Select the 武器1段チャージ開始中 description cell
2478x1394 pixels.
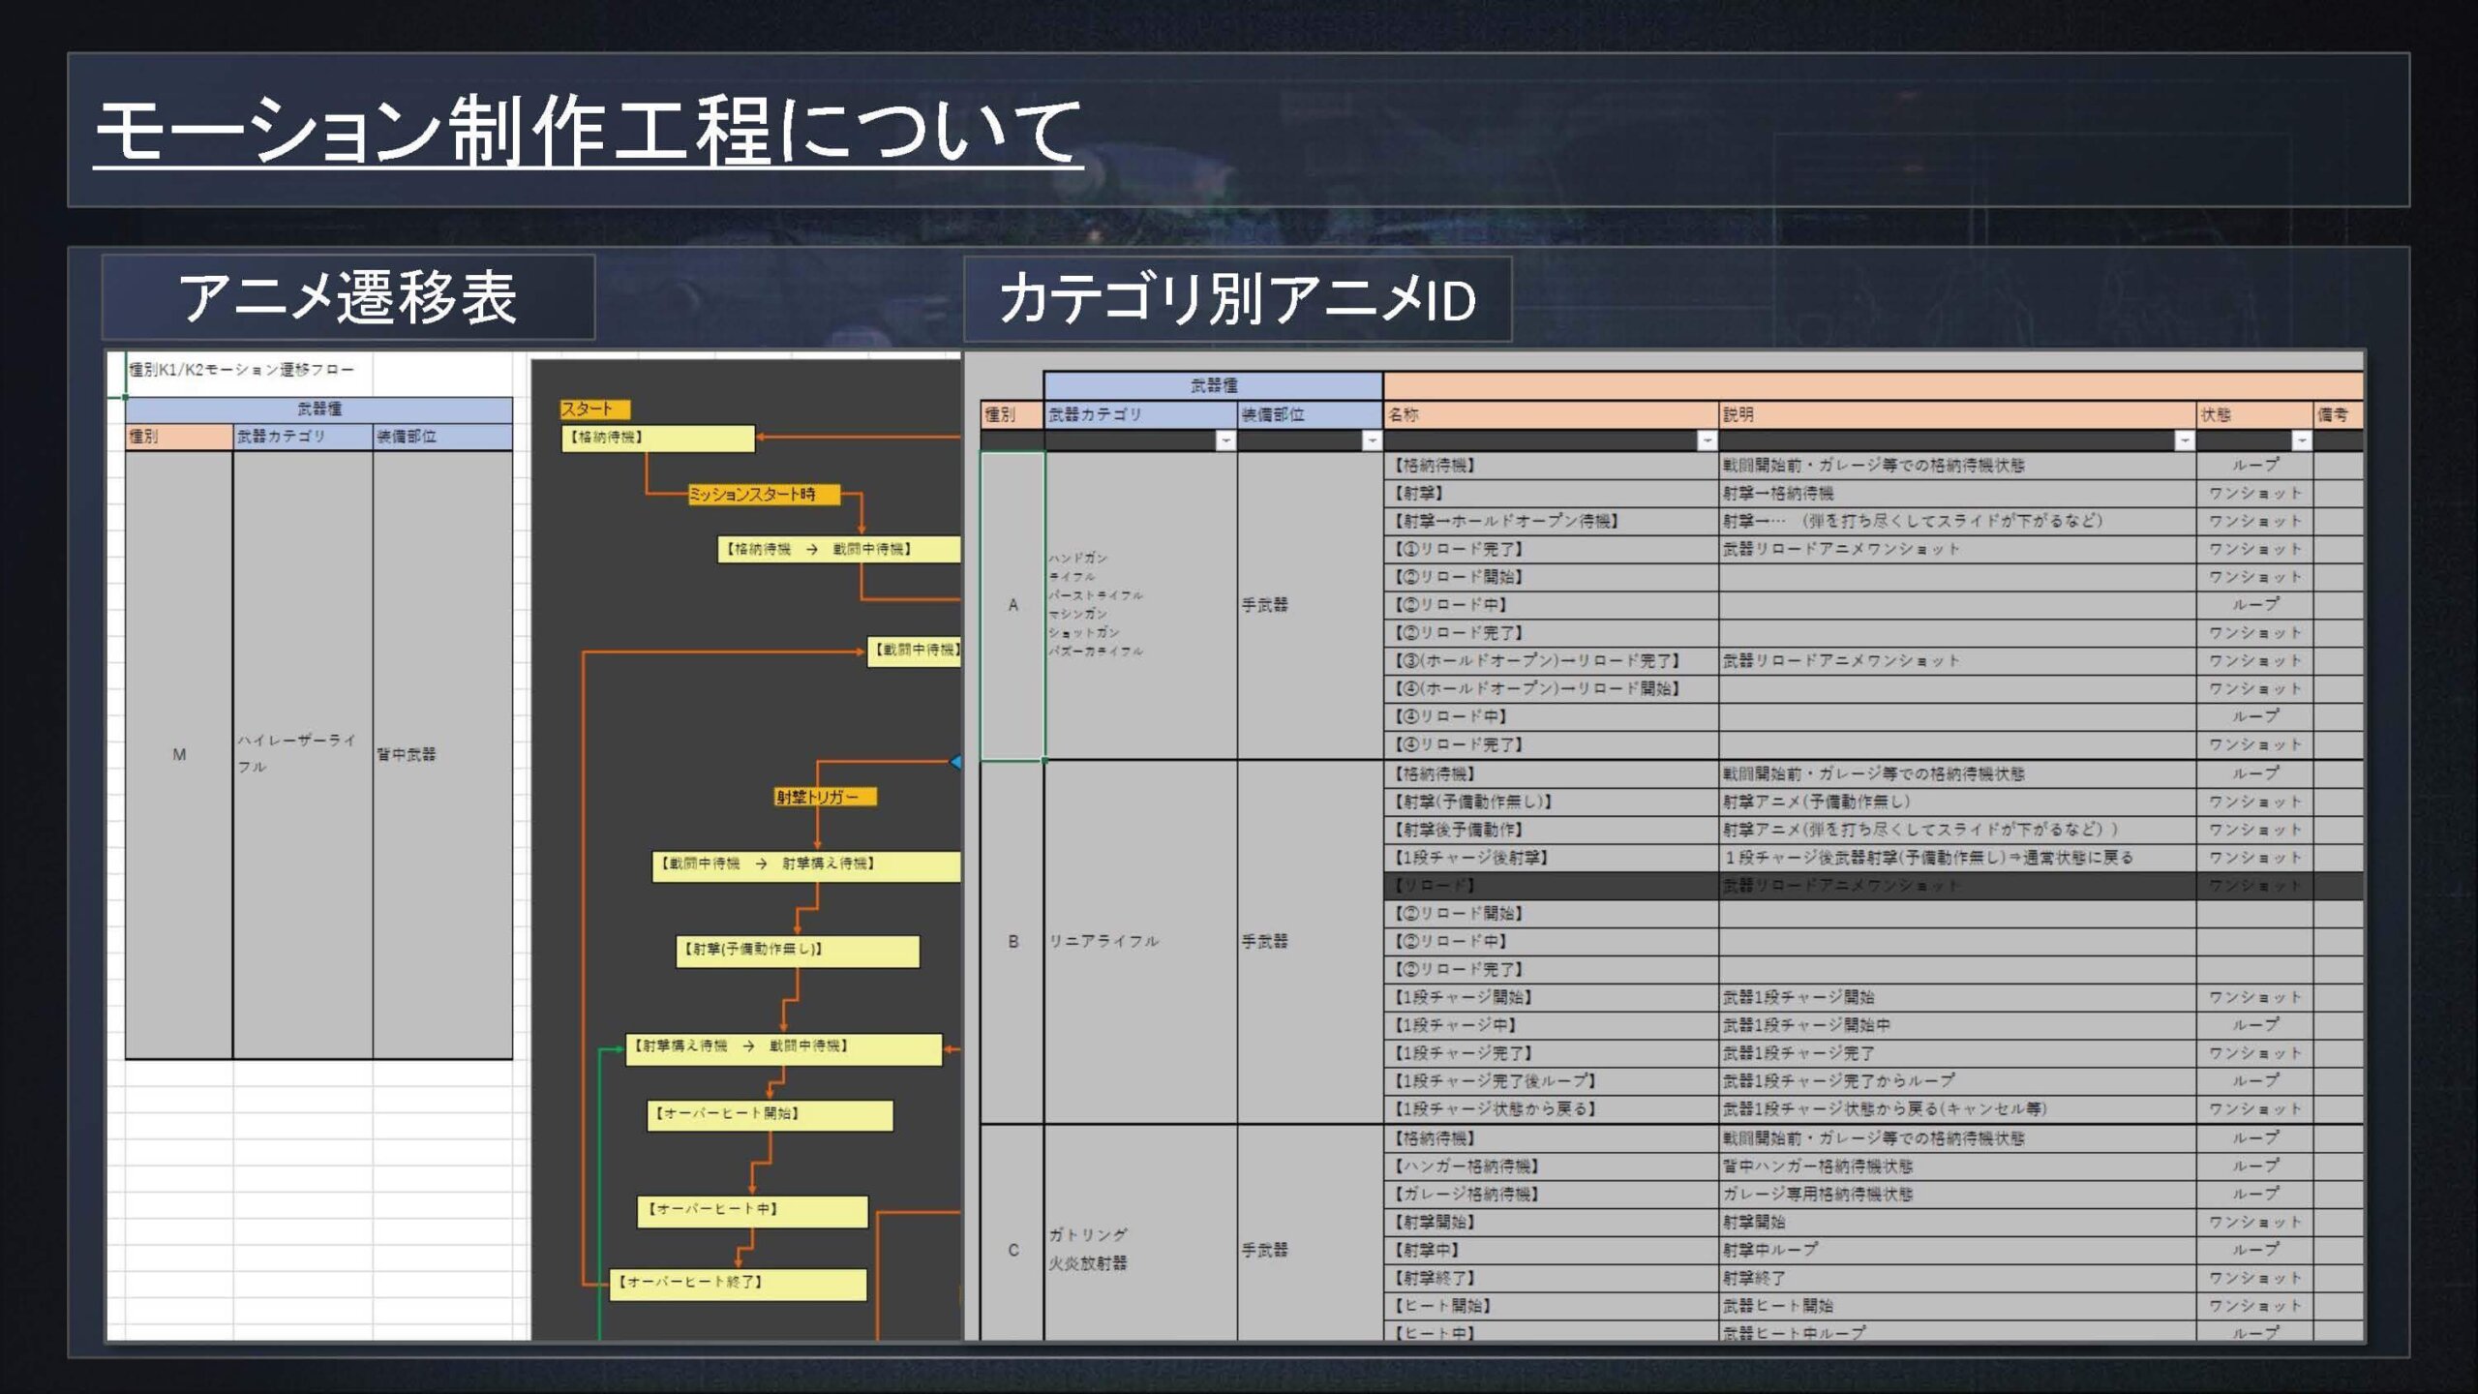(1957, 1026)
